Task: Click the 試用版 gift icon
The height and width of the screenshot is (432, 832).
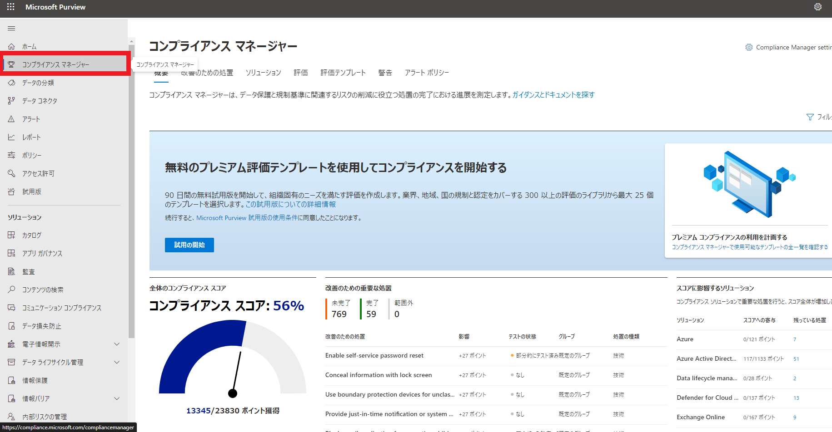Action: (11, 191)
